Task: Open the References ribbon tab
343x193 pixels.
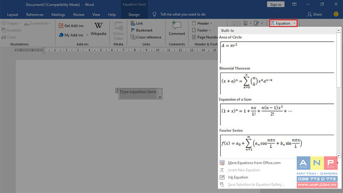Action: (35, 15)
